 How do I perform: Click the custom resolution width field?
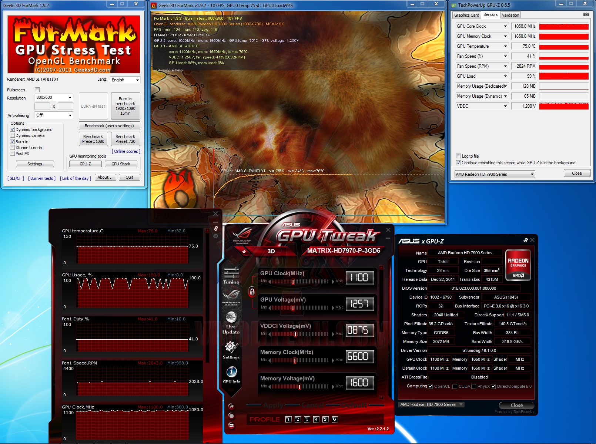click(x=42, y=106)
